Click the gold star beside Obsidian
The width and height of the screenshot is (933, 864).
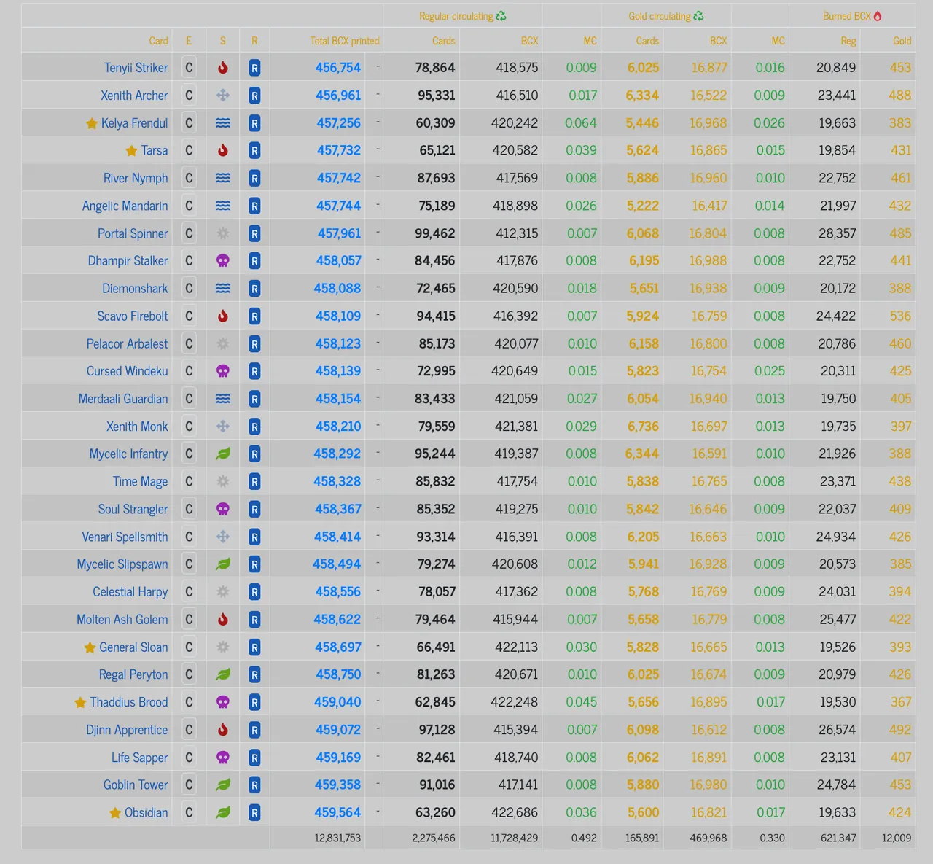point(115,813)
